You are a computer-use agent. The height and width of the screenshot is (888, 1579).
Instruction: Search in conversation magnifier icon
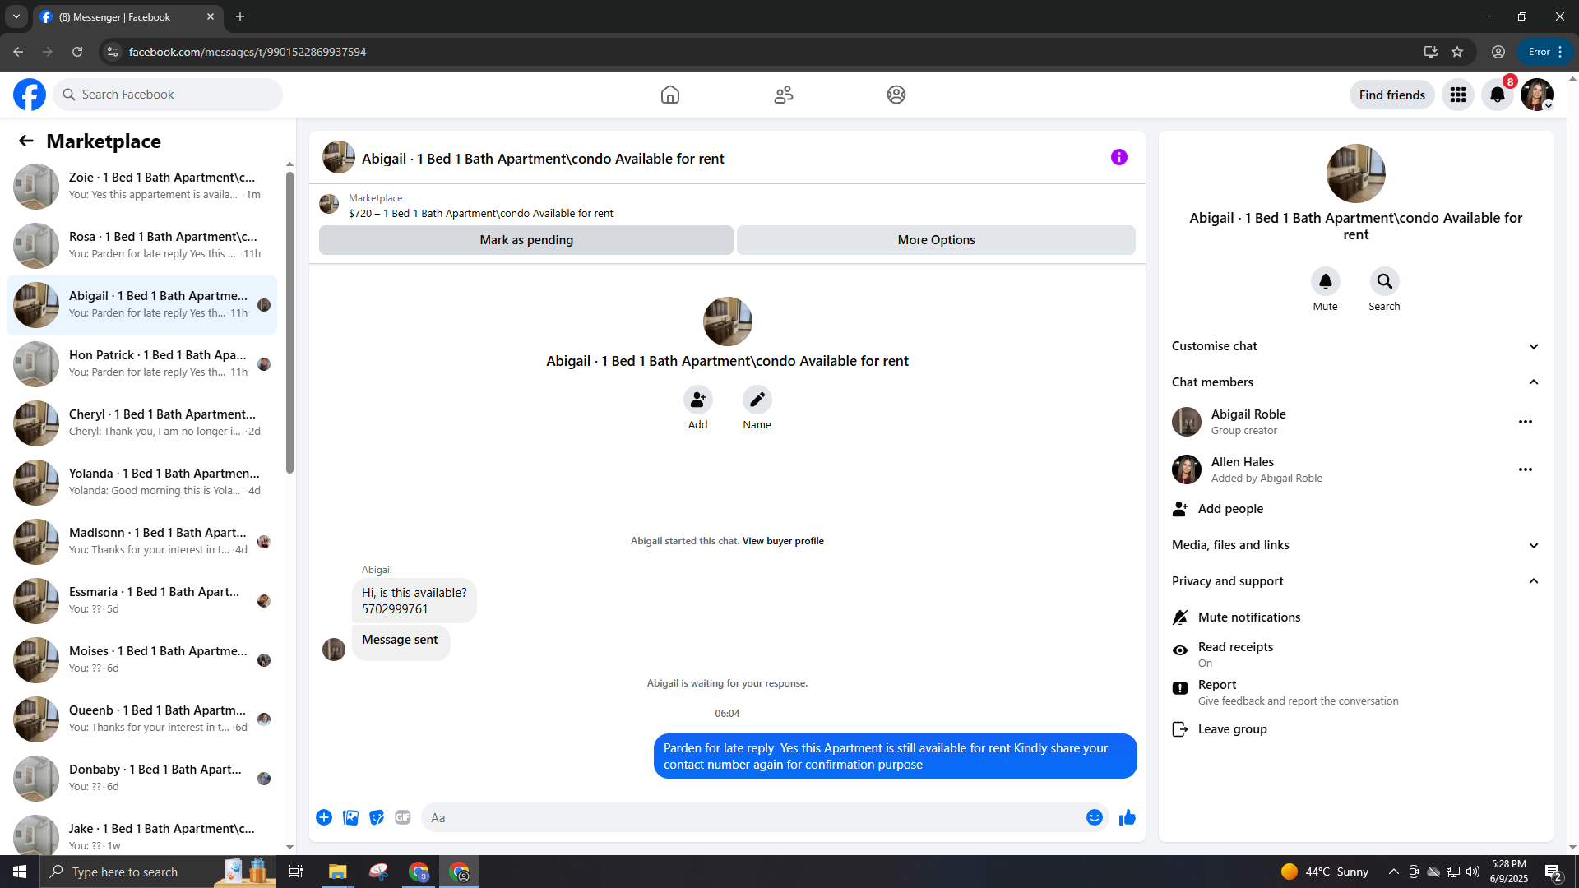pyautogui.click(x=1385, y=281)
